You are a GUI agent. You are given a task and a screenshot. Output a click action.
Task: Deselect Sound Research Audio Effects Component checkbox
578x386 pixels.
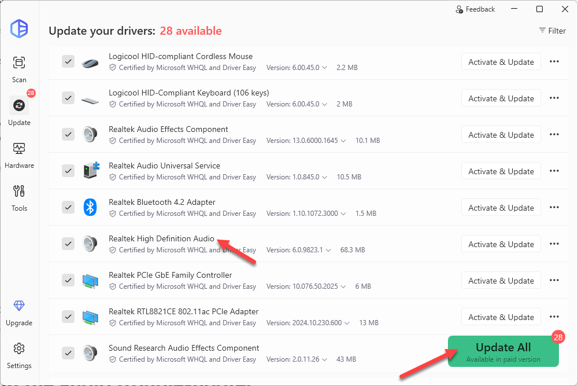click(68, 353)
